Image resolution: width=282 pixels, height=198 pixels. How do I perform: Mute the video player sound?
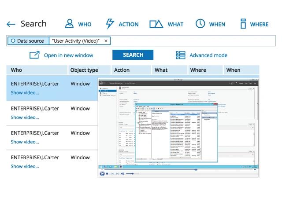122,173
